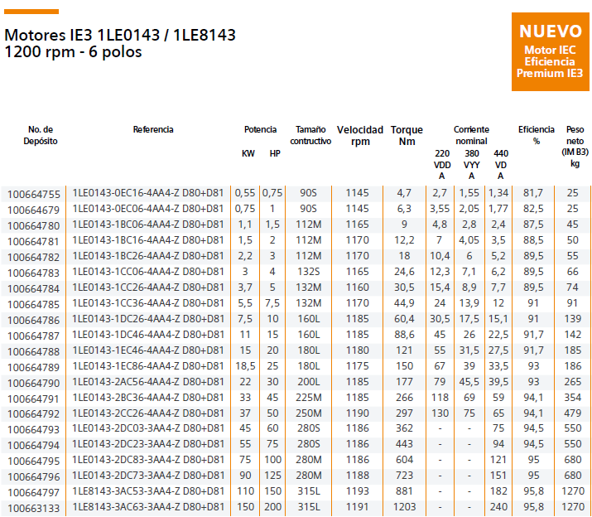The image size is (592, 517).
Task: Click the page title Motores IE3 1LE0143 / 1LE8143
Action: click(120, 36)
